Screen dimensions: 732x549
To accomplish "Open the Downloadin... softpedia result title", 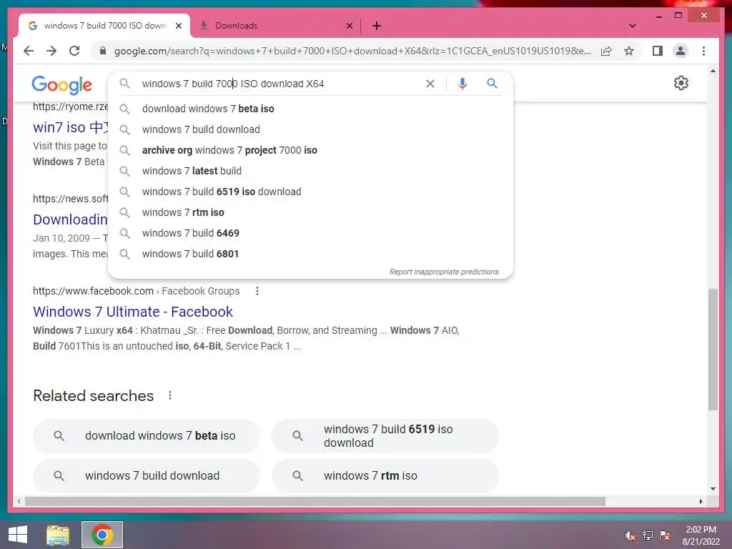I will click(70, 219).
